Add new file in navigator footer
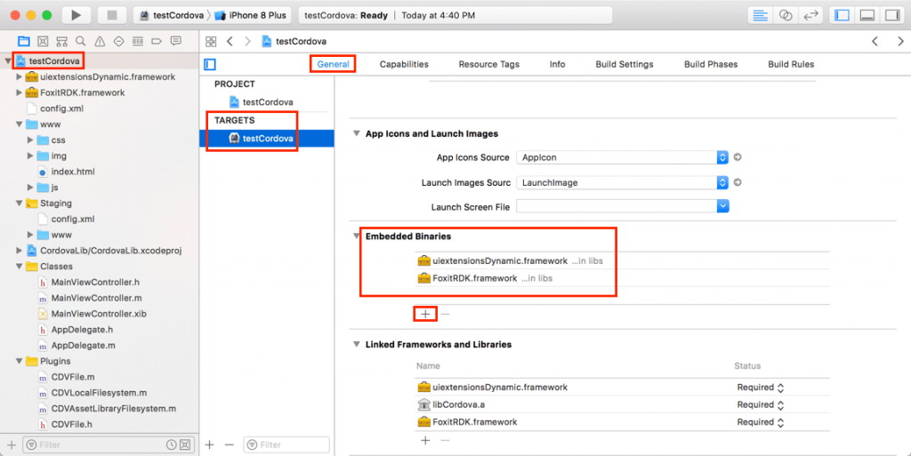The image size is (911, 456). pyautogui.click(x=11, y=445)
